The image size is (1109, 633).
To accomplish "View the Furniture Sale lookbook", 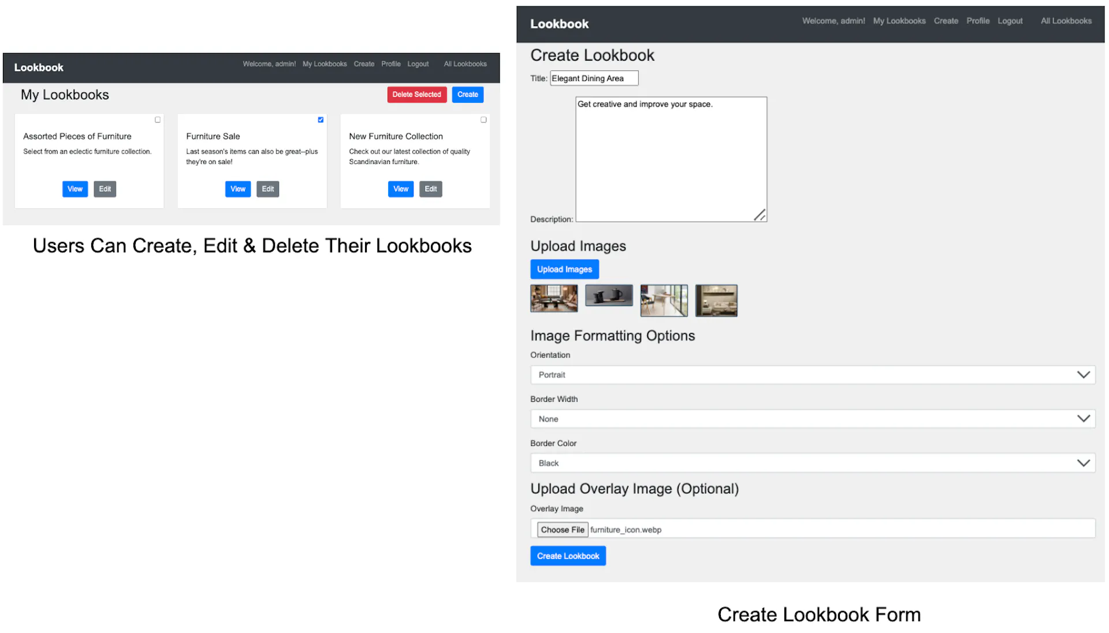I will tap(238, 189).
